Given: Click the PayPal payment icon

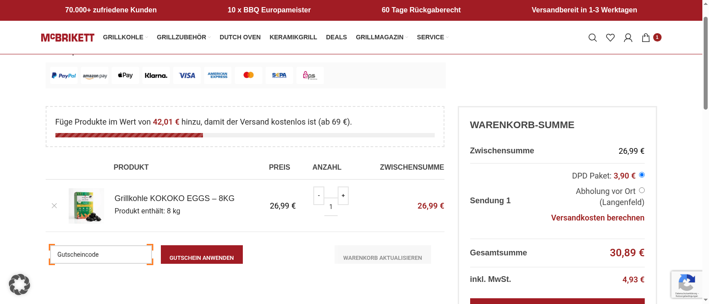Looking at the screenshot, I should pos(64,76).
